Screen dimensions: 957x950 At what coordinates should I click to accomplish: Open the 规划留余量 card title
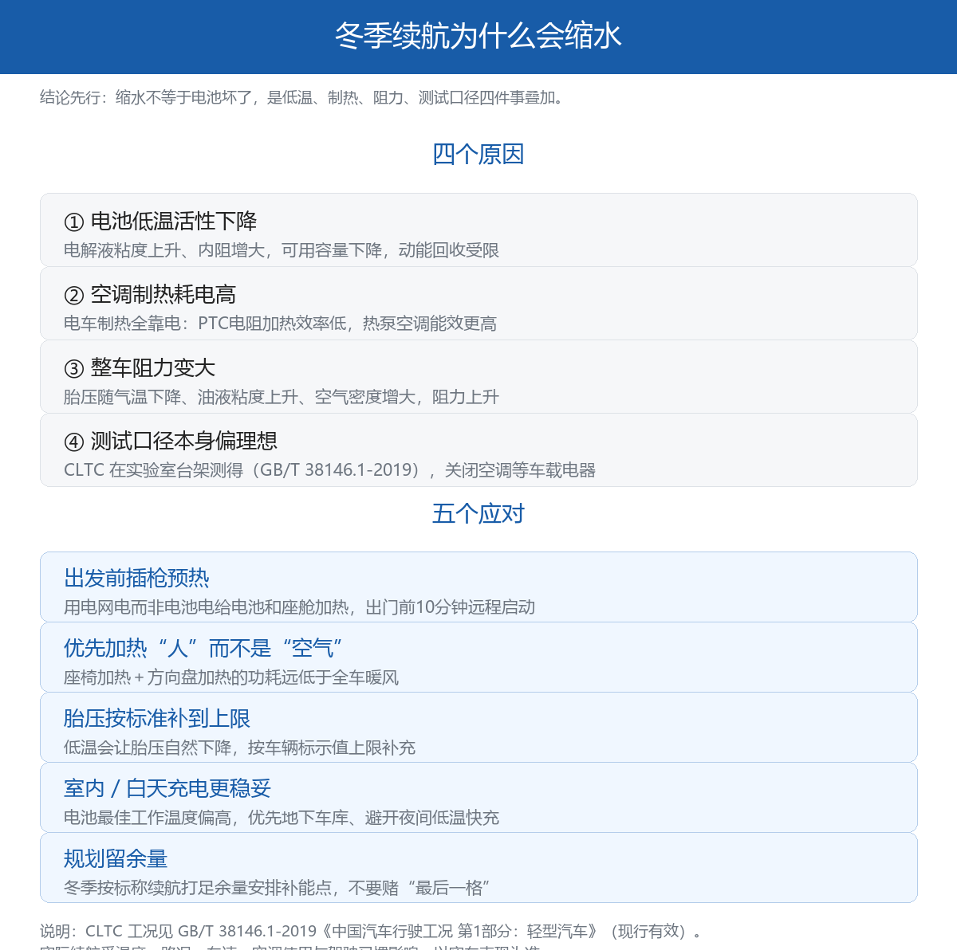(x=116, y=858)
